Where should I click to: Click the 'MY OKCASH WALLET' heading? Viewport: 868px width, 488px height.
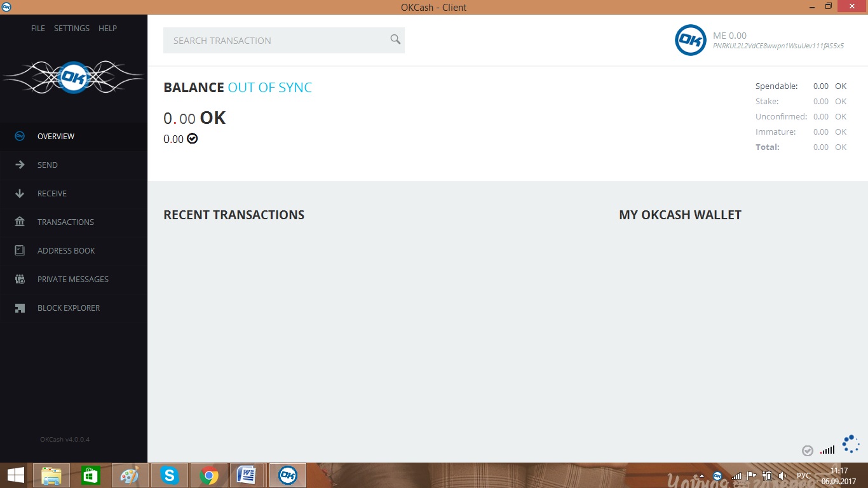tap(680, 215)
